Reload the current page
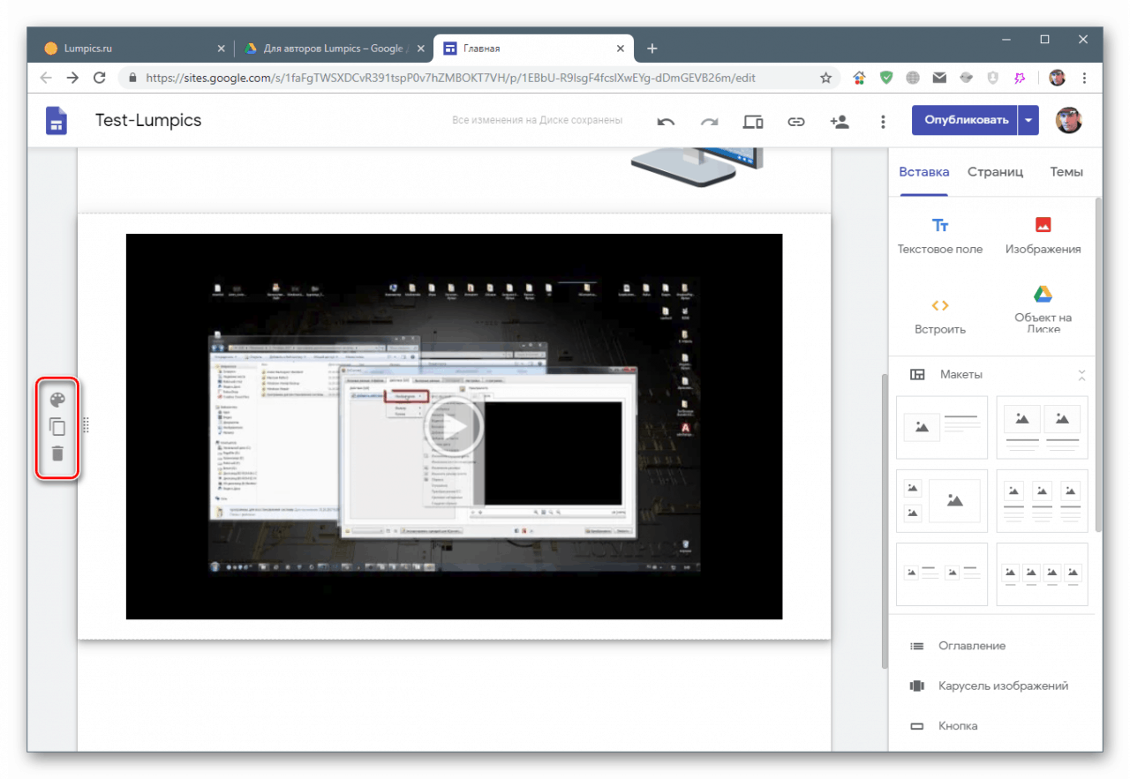Screen dimensions: 1130x779 point(100,78)
